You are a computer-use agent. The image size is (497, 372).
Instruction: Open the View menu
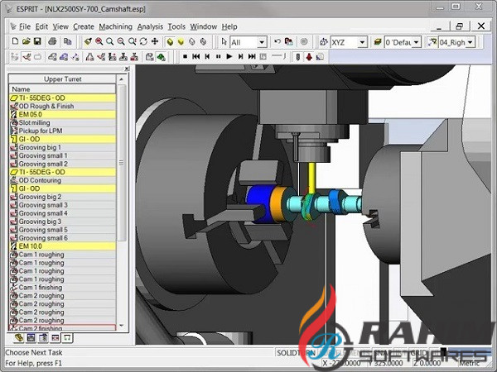[x=60, y=26]
